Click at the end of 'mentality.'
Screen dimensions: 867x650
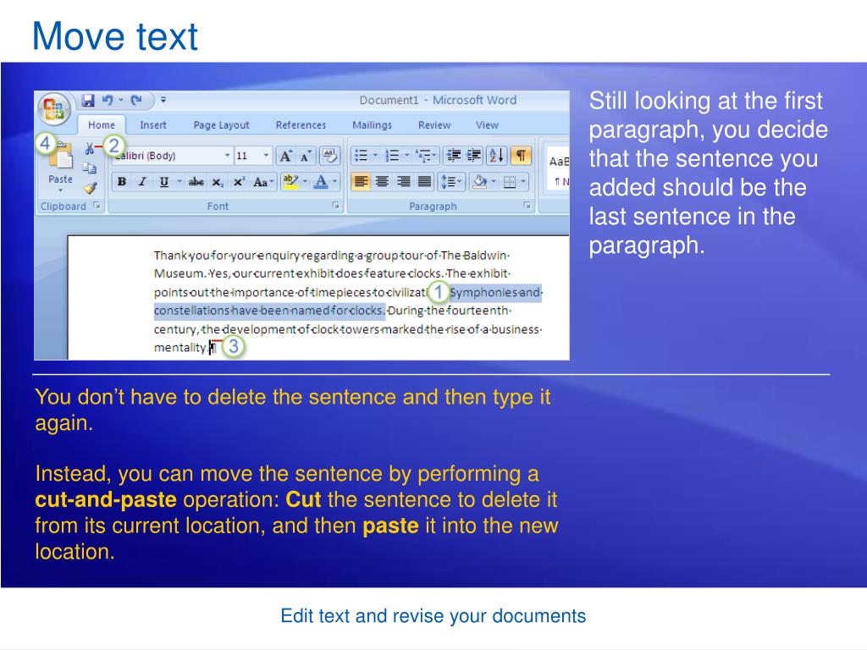[209, 348]
